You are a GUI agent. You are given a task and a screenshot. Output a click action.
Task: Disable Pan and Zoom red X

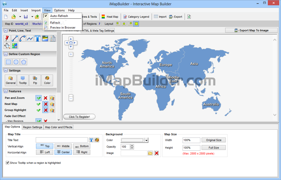[45, 98]
